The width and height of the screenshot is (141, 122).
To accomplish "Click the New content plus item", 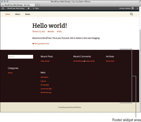I will tap(36, 8).
